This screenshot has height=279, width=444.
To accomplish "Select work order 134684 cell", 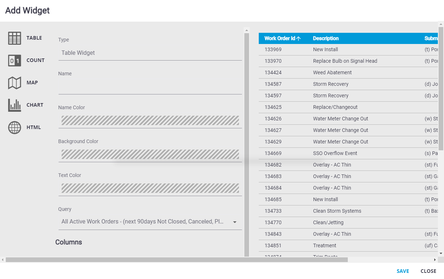I will click(x=273, y=188).
